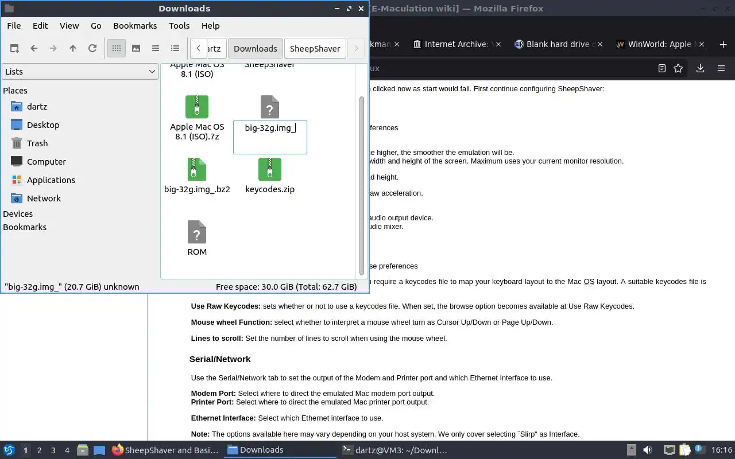Screen dimensions: 735x459
Task: Open the File menu
Action: point(14,26)
